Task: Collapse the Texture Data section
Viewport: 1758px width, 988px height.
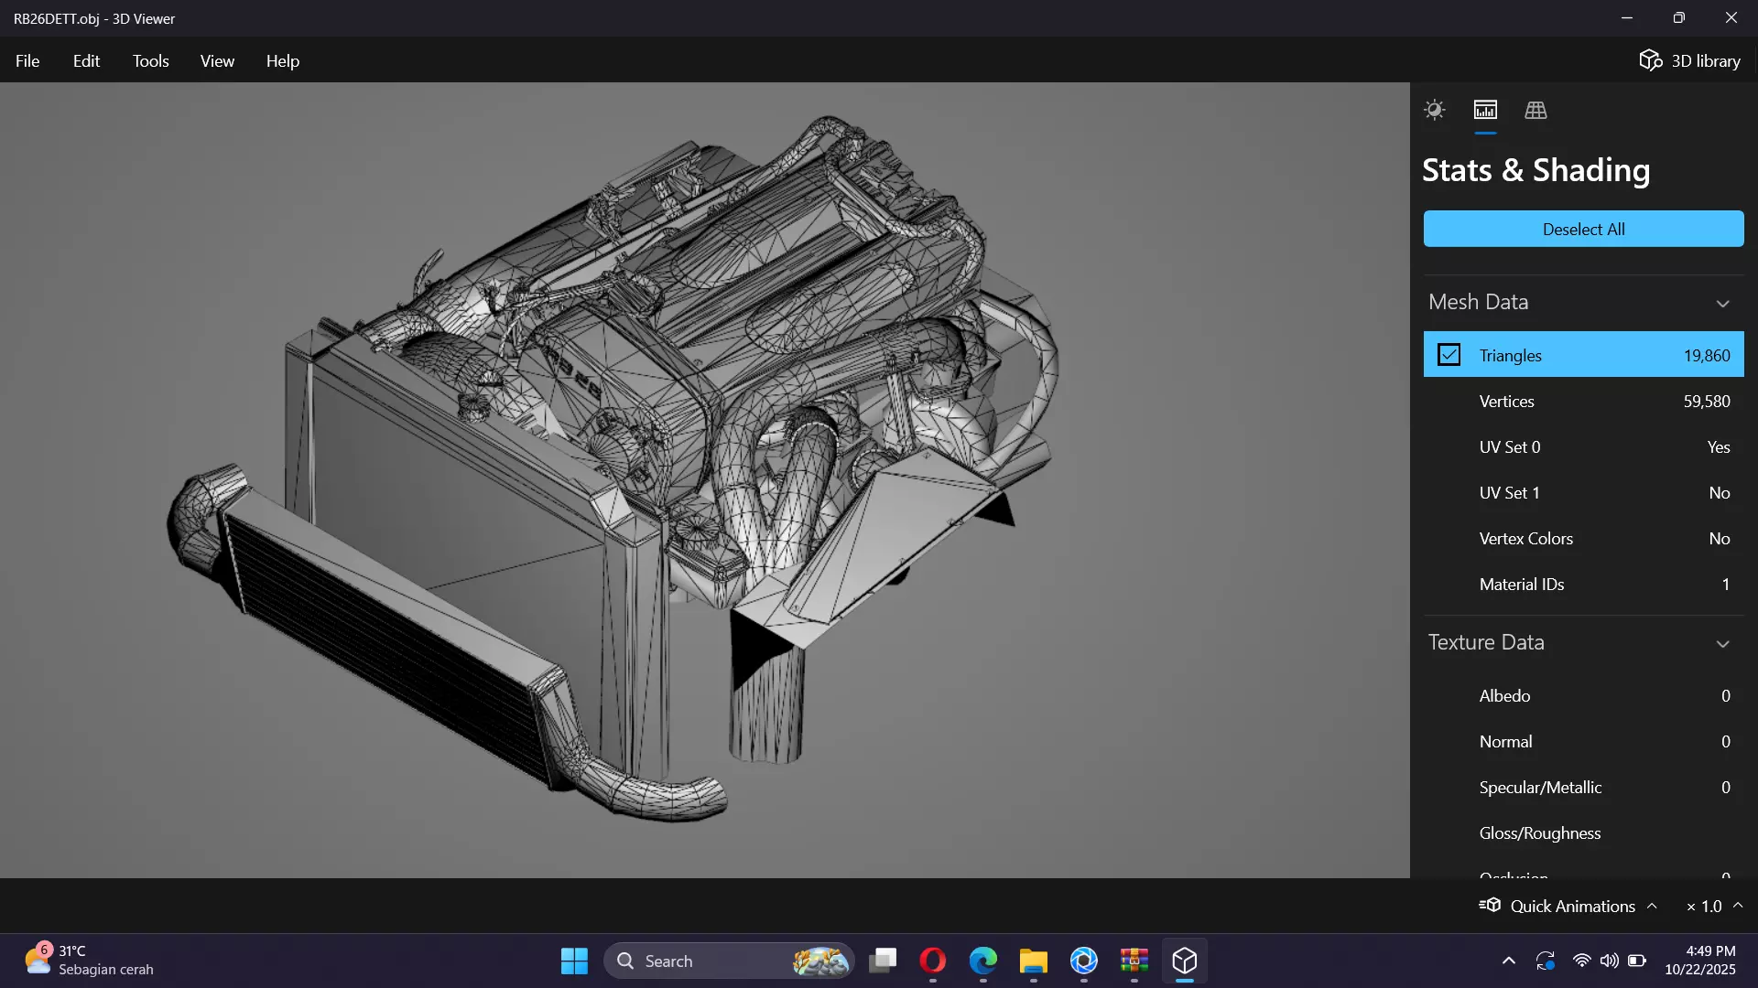Action: (x=1722, y=643)
